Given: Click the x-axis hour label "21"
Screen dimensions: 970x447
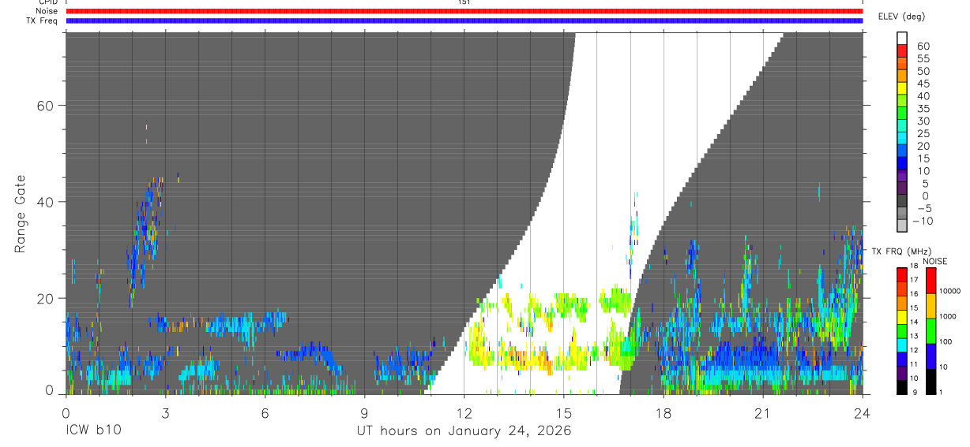Looking at the screenshot, I should tap(762, 412).
